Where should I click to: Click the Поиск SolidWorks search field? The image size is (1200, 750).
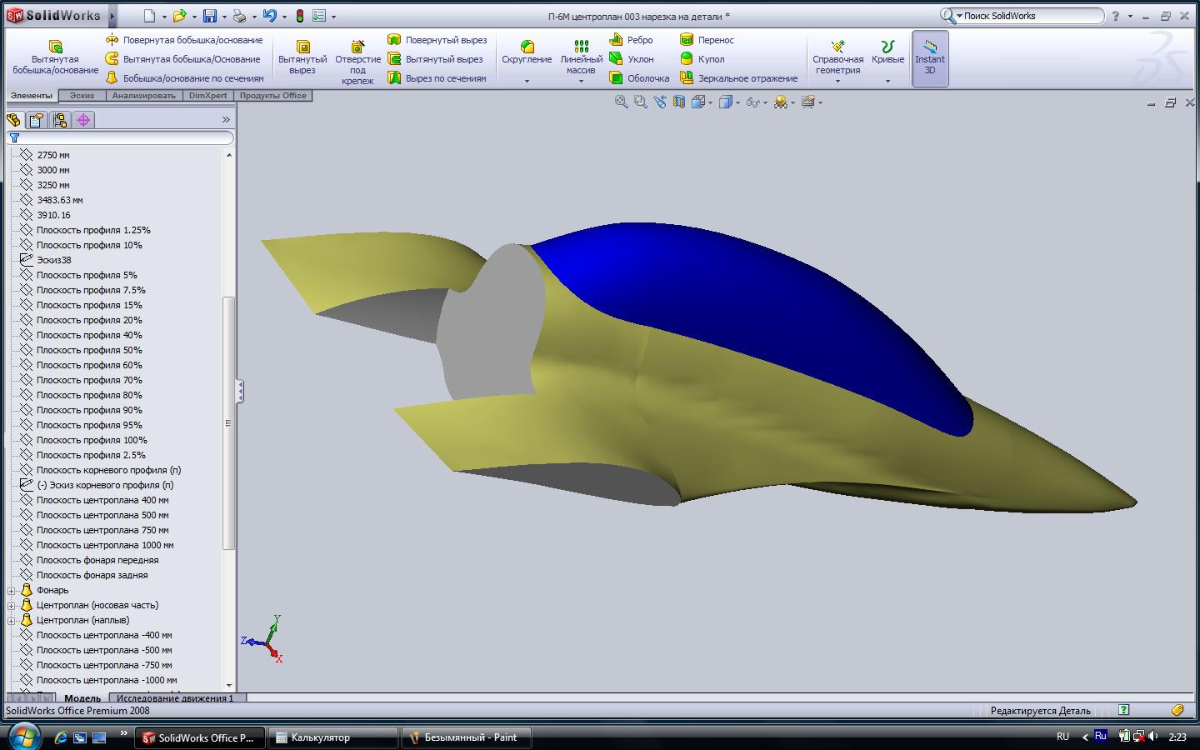(x=1032, y=16)
